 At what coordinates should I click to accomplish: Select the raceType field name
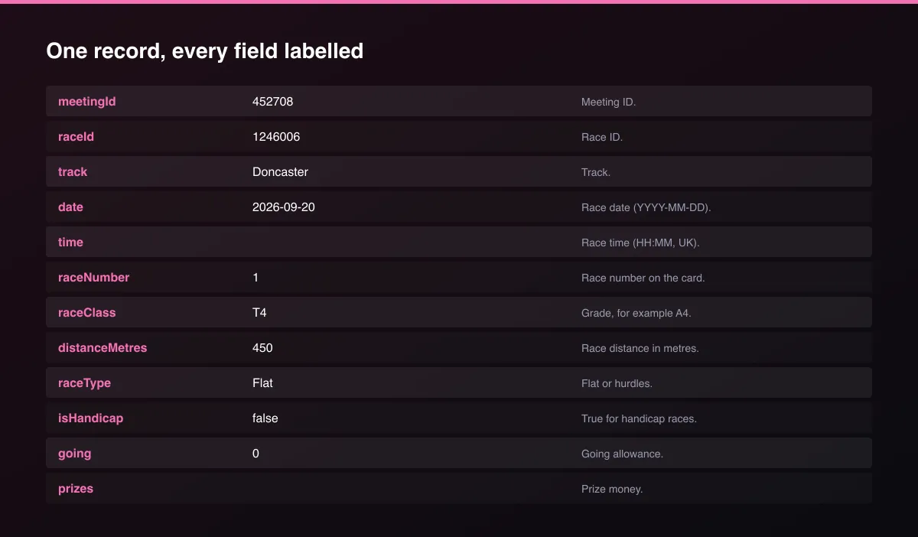click(x=84, y=382)
